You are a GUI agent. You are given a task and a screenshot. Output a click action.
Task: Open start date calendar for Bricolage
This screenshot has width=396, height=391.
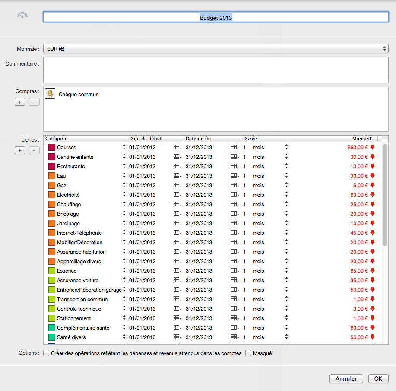177,214
